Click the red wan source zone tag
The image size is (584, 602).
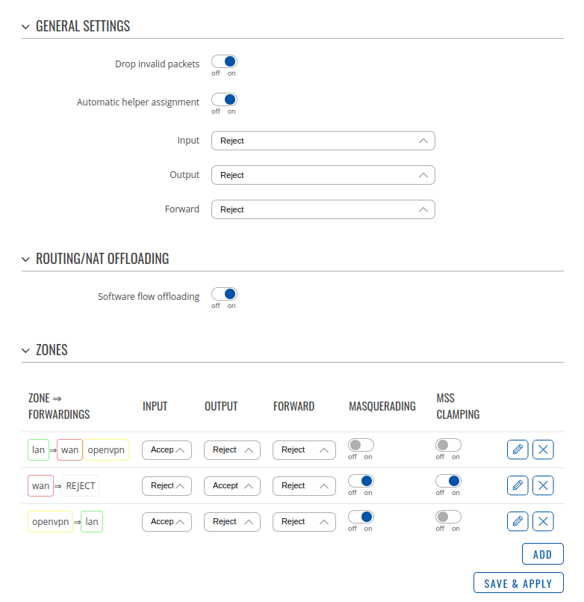(x=40, y=485)
